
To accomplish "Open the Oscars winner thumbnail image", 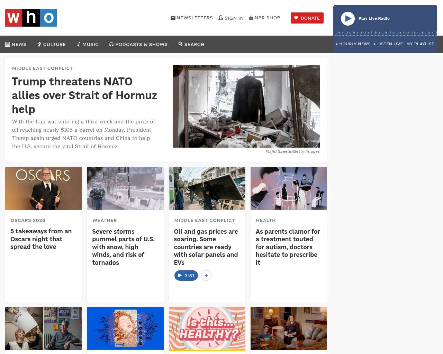I will [x=44, y=188].
